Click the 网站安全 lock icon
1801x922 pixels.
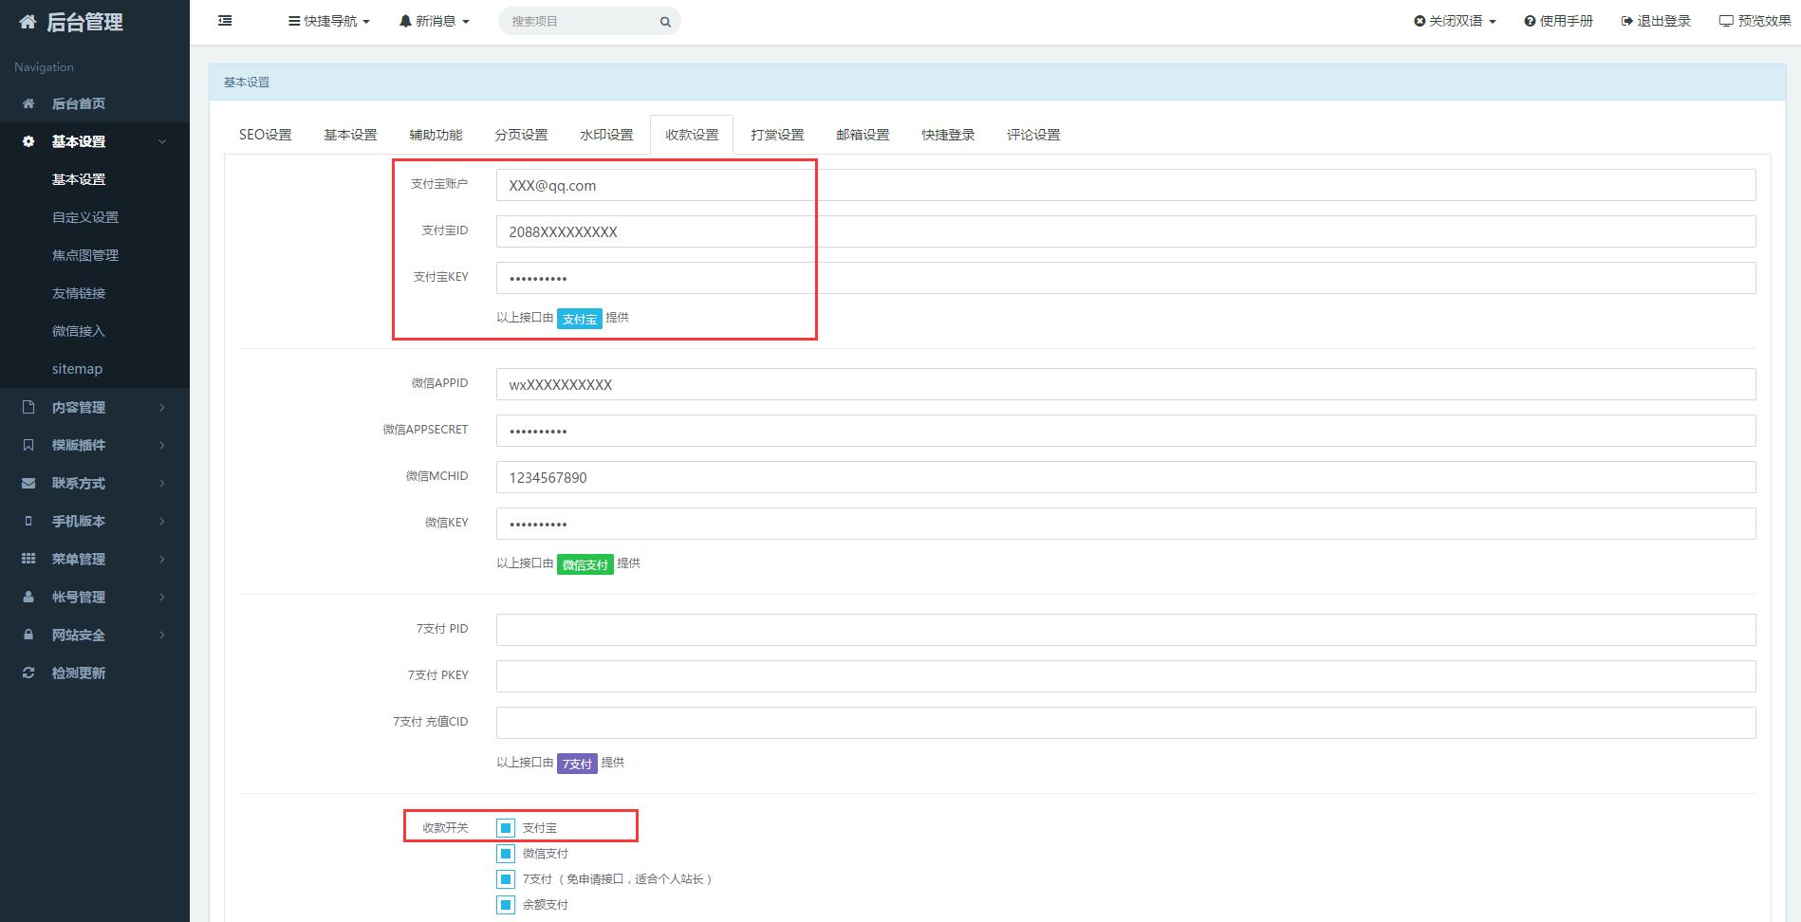[x=28, y=635]
